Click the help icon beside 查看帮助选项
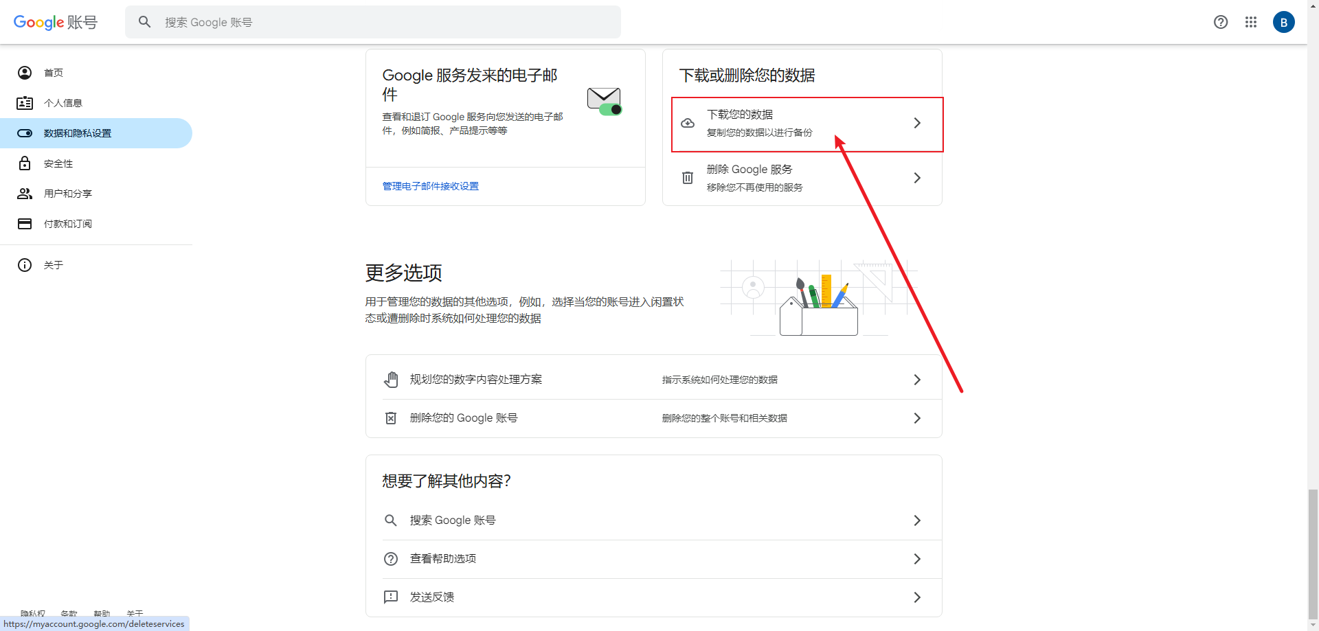The width and height of the screenshot is (1319, 631). point(391,559)
